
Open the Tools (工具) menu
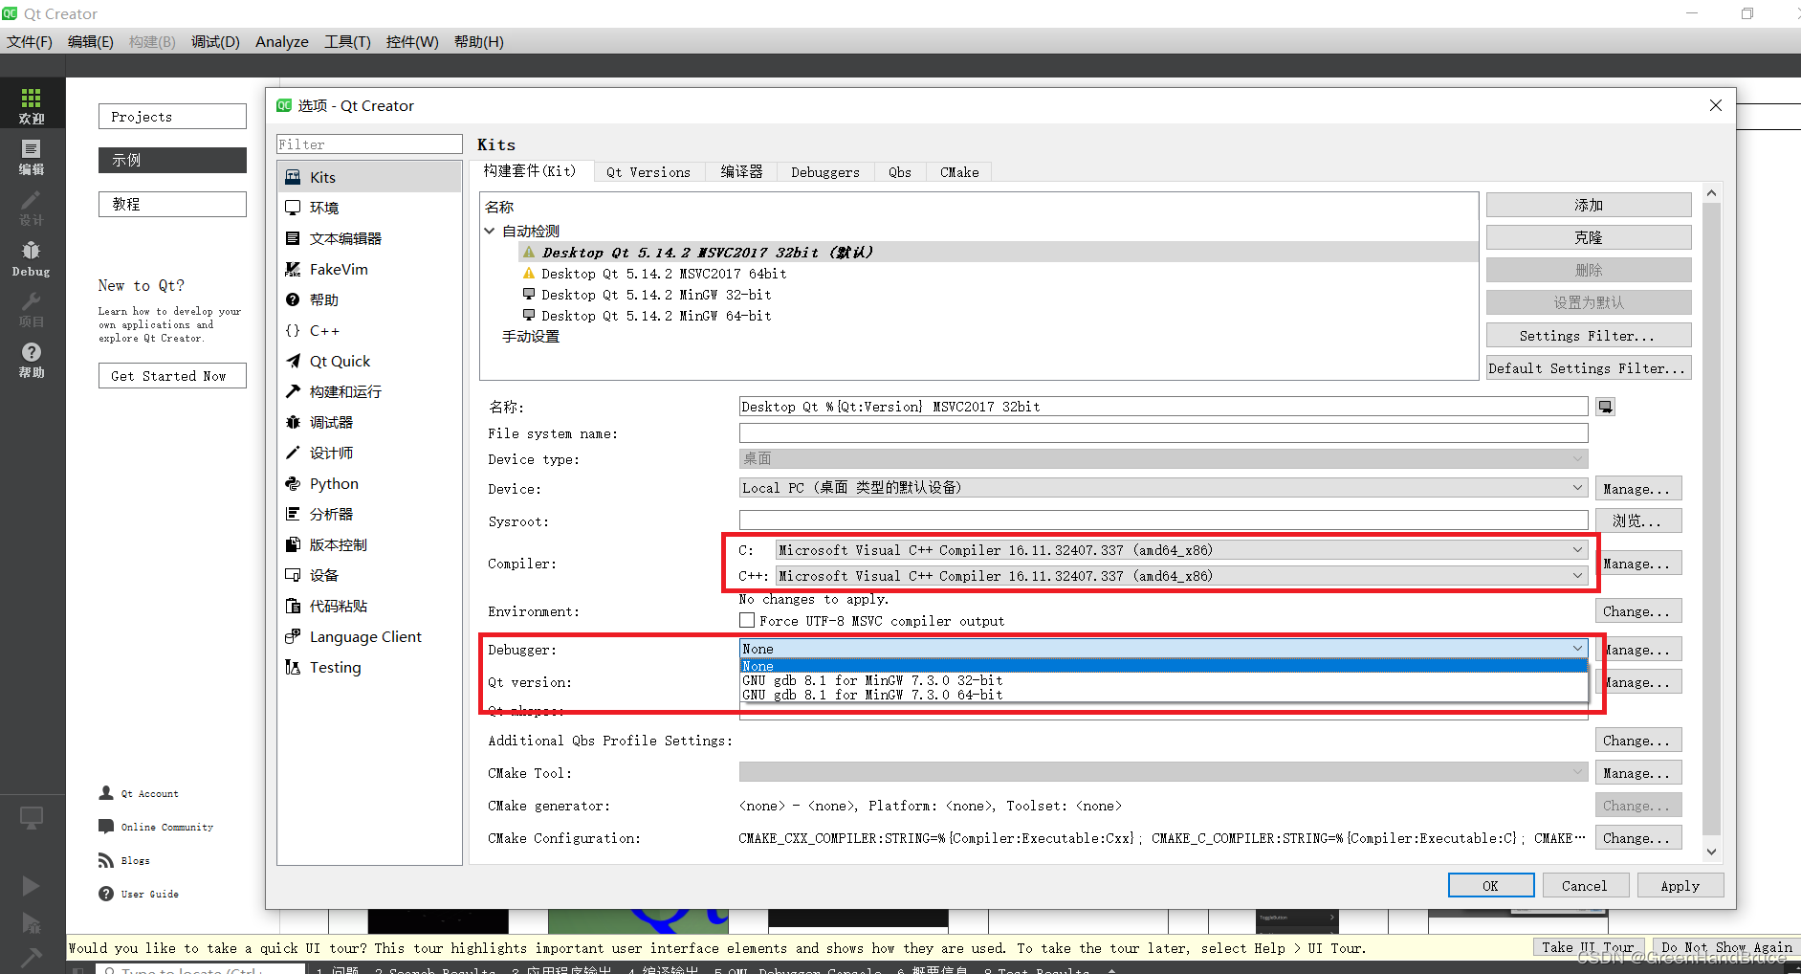click(x=347, y=41)
